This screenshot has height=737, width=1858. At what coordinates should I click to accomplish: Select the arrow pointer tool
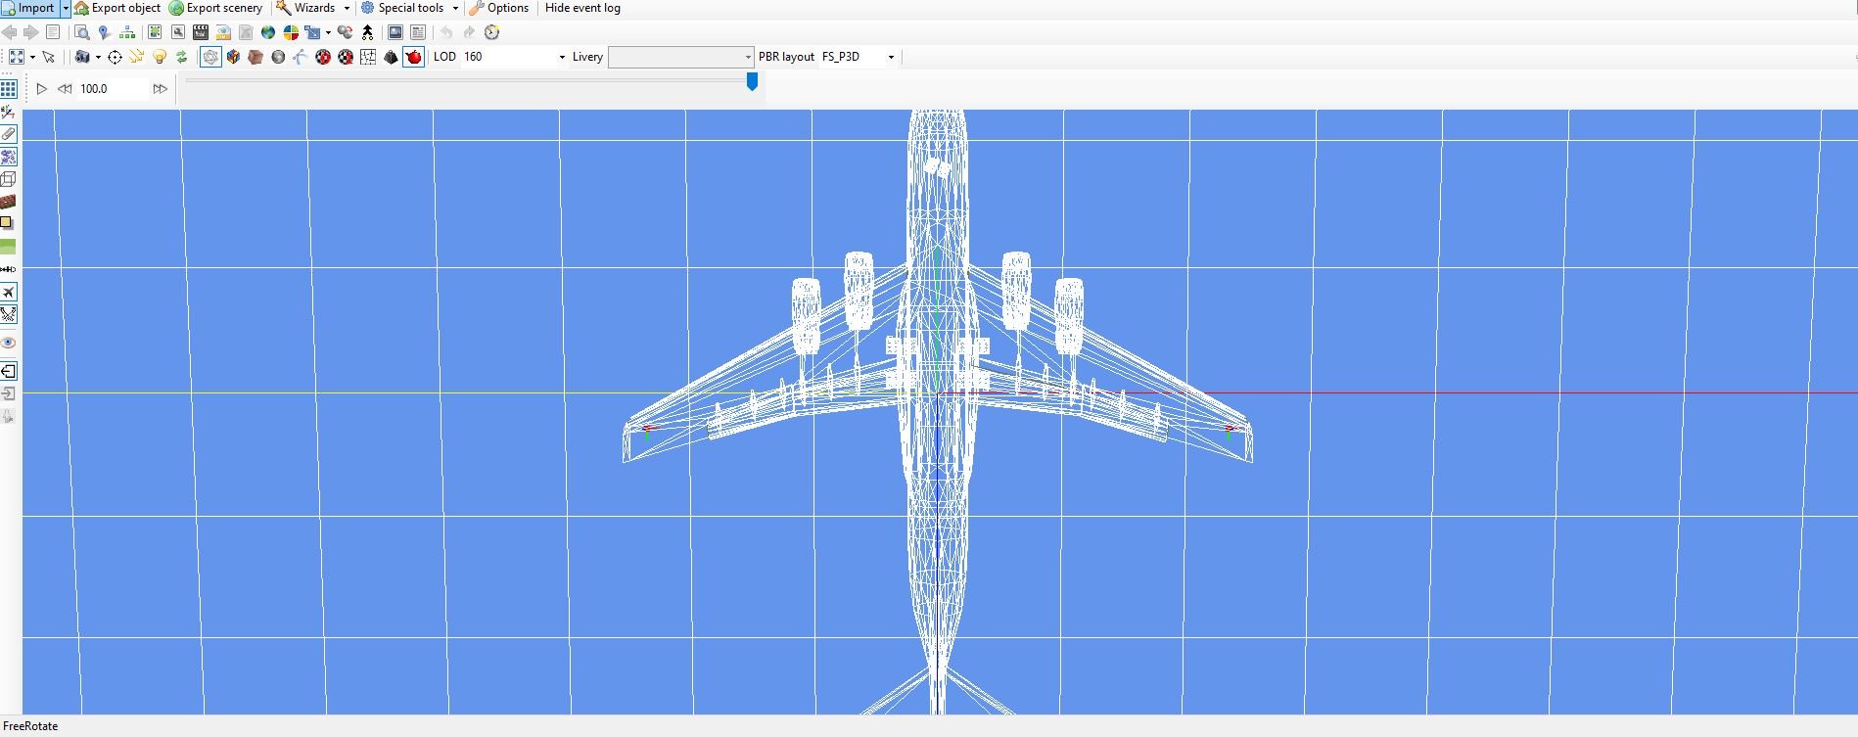[48, 57]
